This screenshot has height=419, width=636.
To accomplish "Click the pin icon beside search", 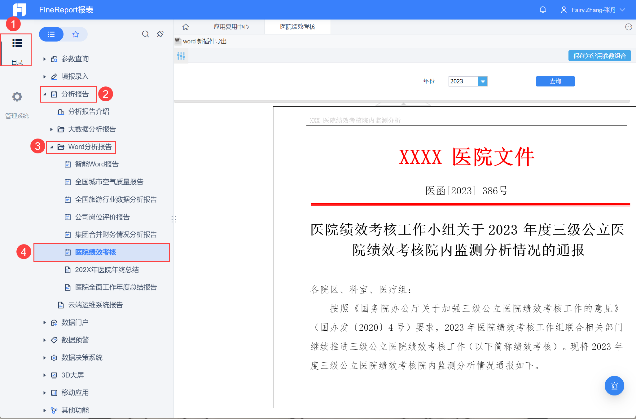I will pyautogui.click(x=160, y=34).
